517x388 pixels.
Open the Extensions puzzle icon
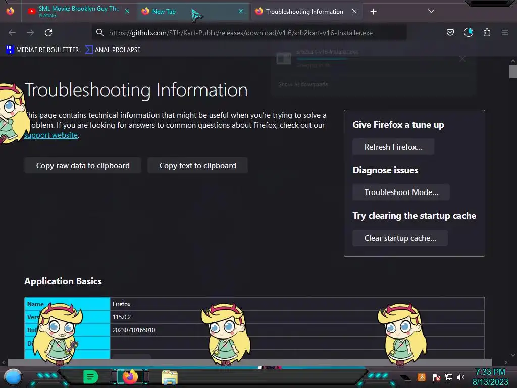(487, 32)
